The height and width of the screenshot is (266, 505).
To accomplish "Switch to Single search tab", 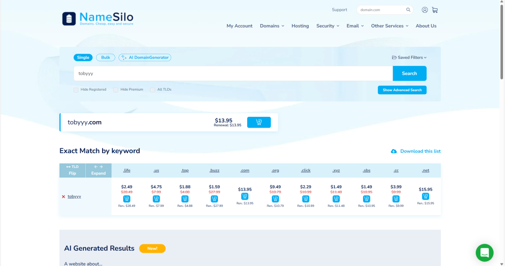I will tap(83, 58).
